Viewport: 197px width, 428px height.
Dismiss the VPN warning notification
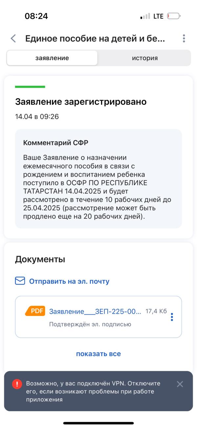(180, 384)
